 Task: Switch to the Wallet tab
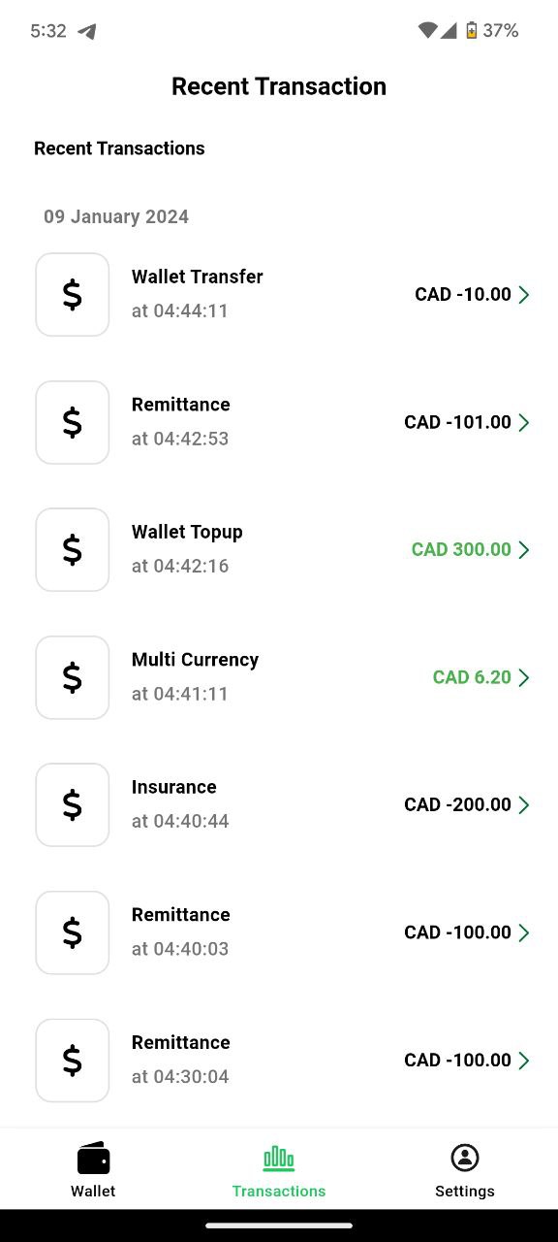pos(93,1169)
